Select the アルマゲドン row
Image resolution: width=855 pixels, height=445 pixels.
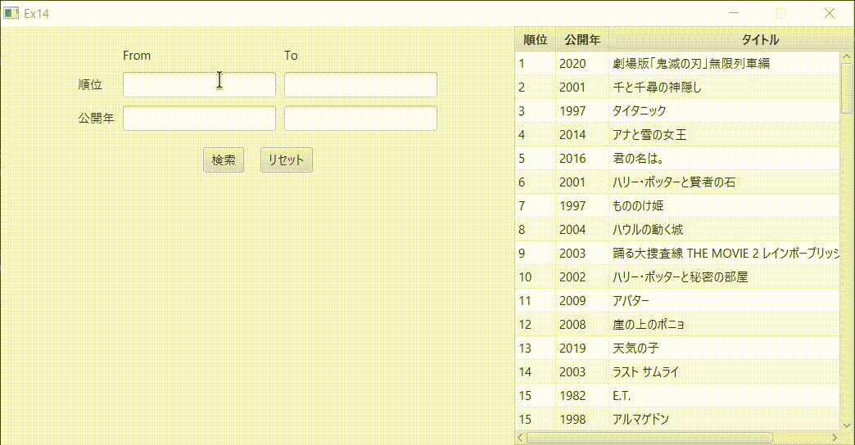(677, 419)
